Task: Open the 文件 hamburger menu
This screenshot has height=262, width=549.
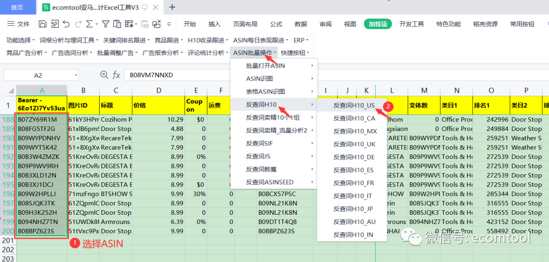Action: (x=18, y=24)
